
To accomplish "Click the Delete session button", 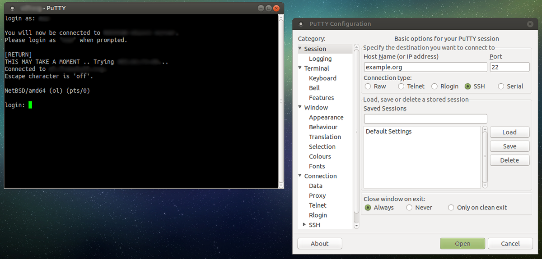I will [509, 160].
